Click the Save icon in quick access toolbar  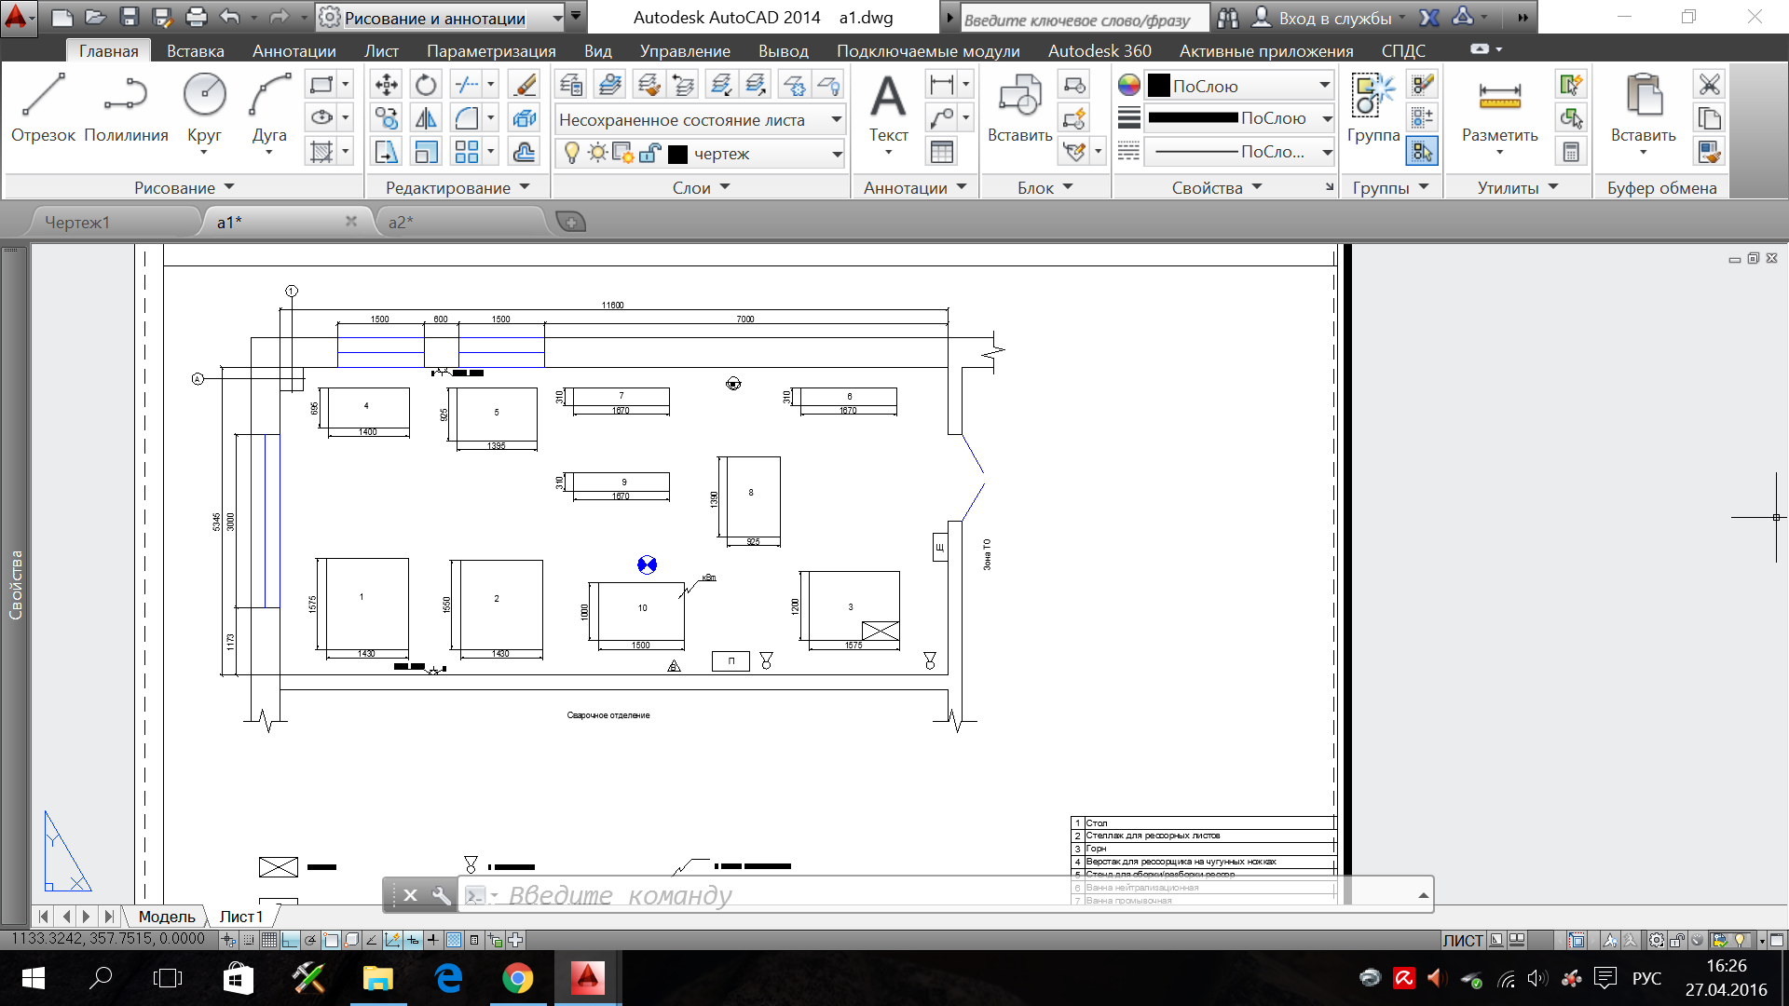click(x=129, y=17)
